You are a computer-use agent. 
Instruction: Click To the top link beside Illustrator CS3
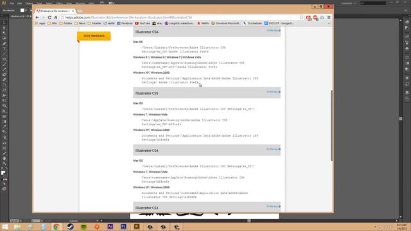point(274,207)
